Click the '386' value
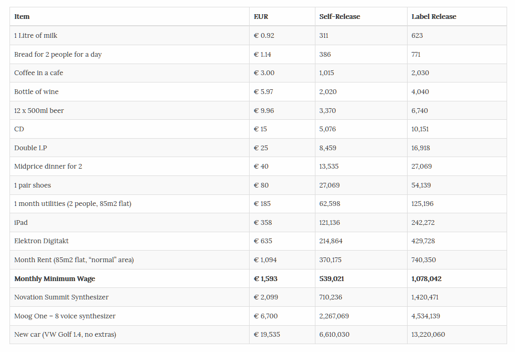Viewport: 515px width, 352px height. click(325, 55)
